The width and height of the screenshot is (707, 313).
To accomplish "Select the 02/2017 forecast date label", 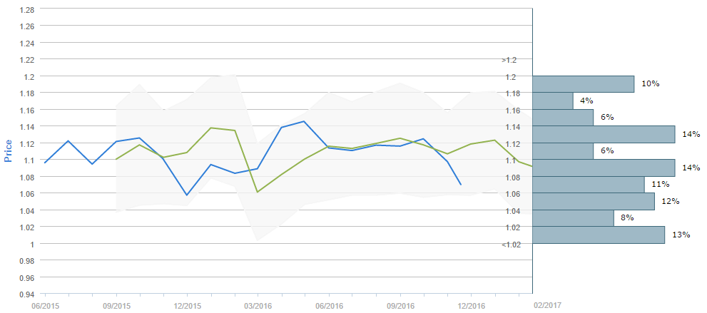I will (x=548, y=305).
